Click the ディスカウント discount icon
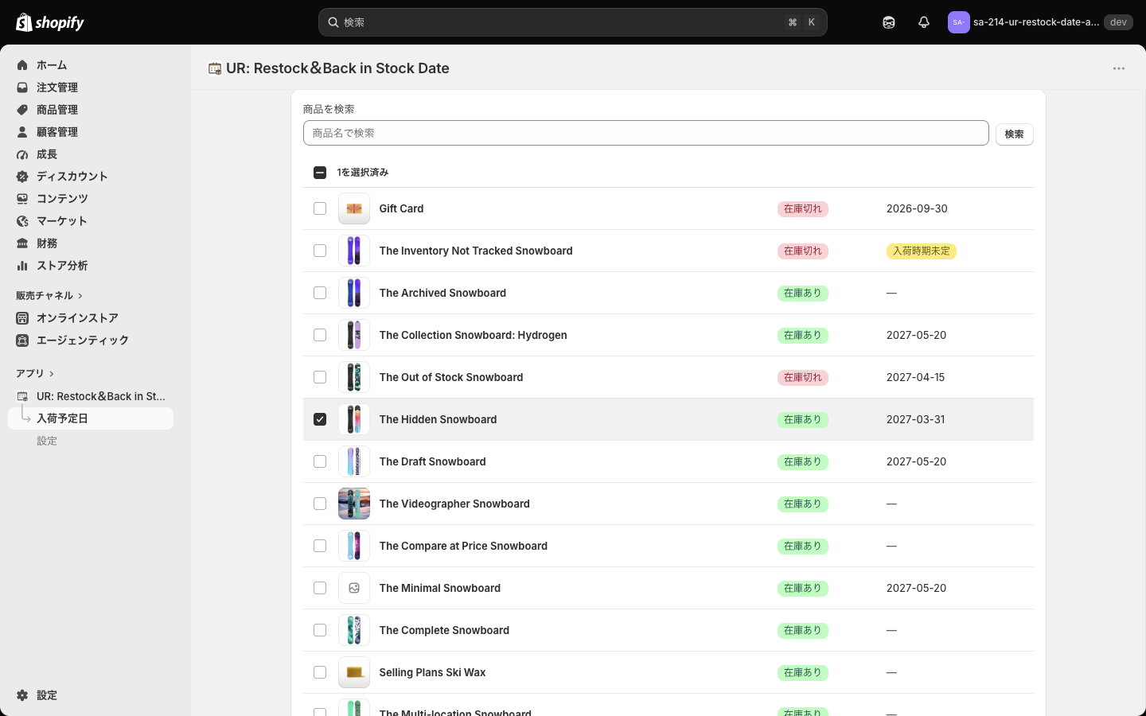 (22, 177)
